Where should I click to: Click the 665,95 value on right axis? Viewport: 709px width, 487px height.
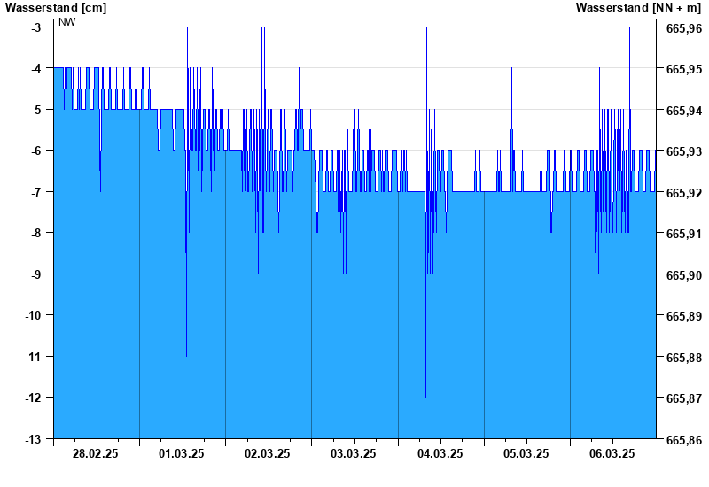[684, 70]
